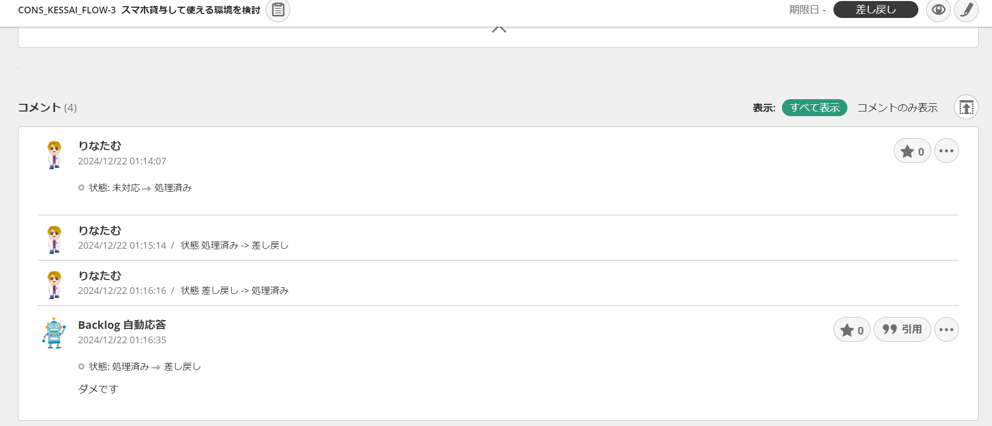
Task: Watch this issue using the eye icon
Action: click(938, 10)
